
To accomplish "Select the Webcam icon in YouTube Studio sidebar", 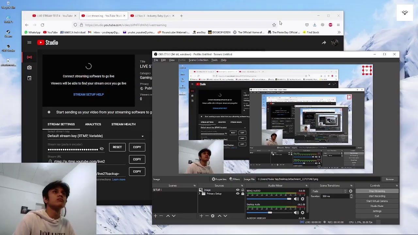I will pyautogui.click(x=29, y=68).
